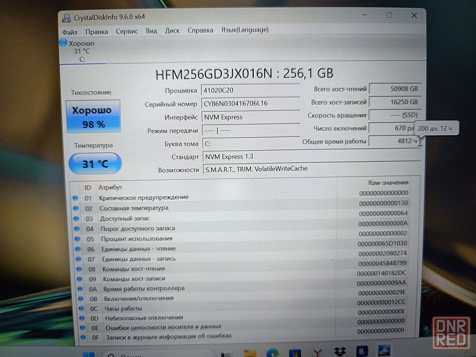The width and height of the screenshot is (476, 357).
Task: Open the Справка menu
Action: (x=200, y=30)
